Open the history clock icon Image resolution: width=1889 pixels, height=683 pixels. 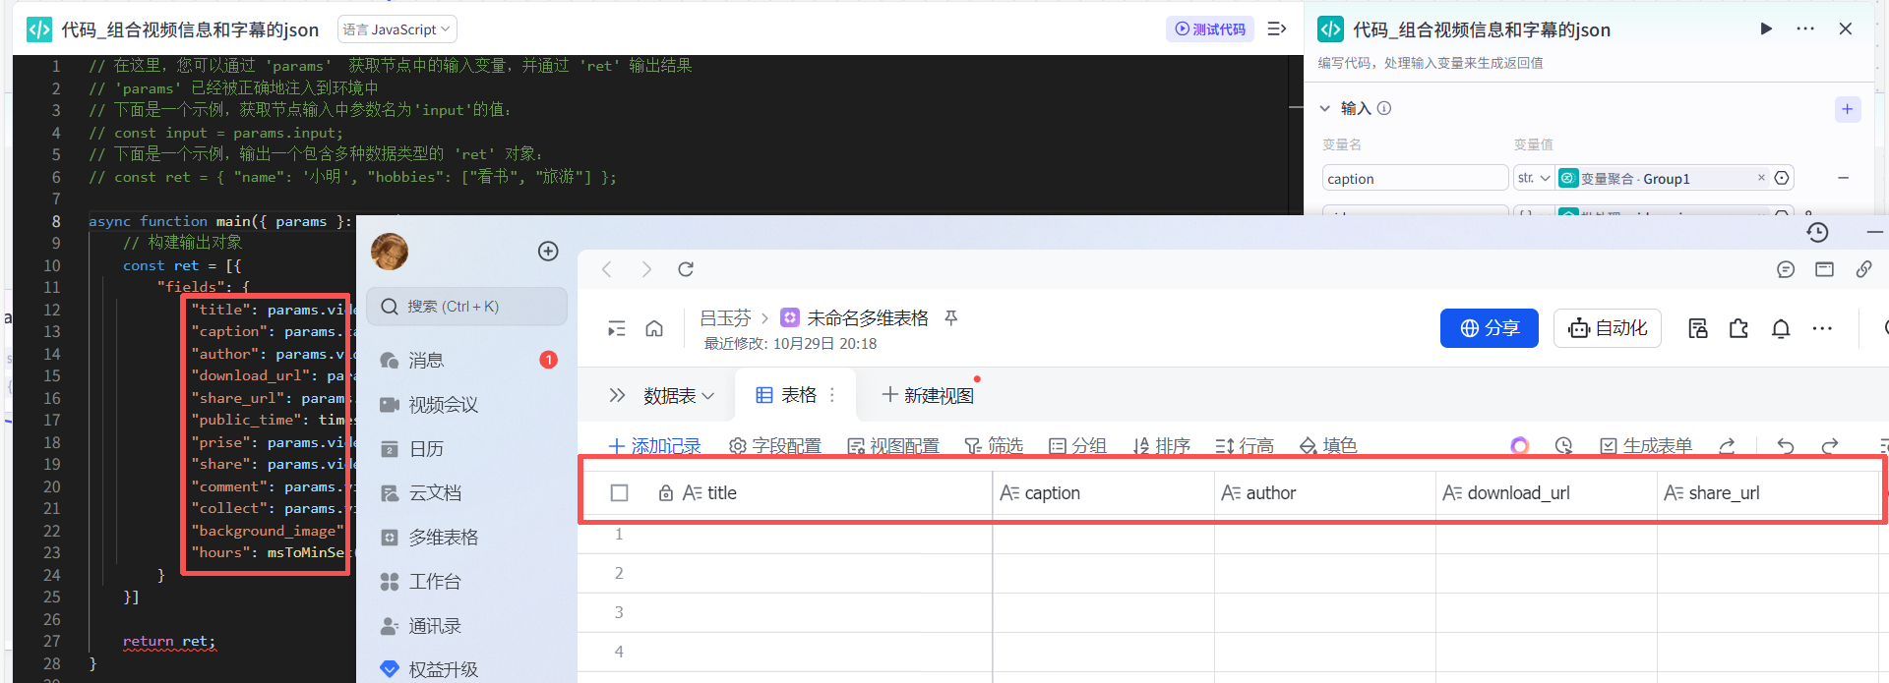pyautogui.click(x=1817, y=232)
